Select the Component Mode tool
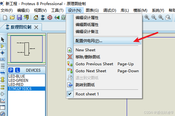 click(3, 46)
